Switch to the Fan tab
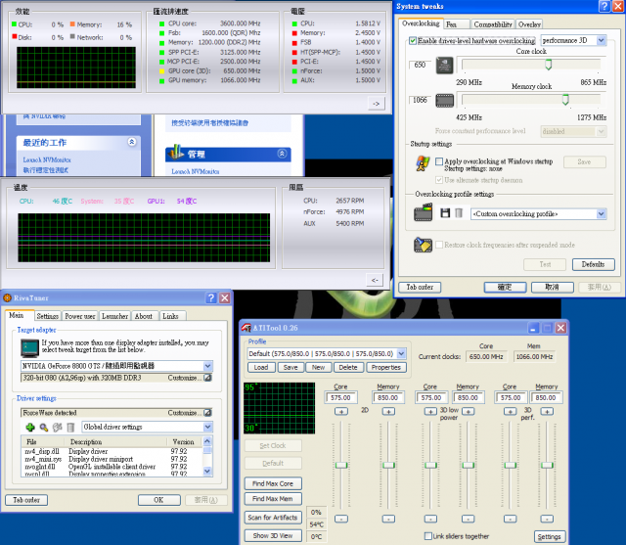The height and width of the screenshot is (545, 626). (x=457, y=24)
